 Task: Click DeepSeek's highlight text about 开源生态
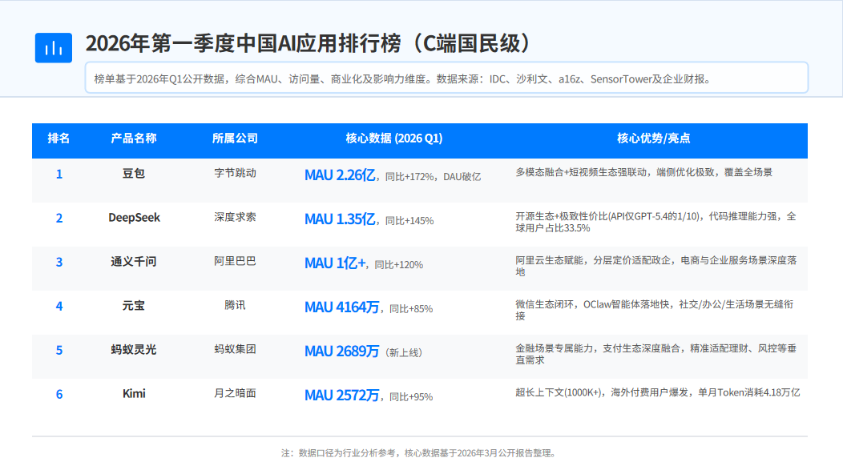[655, 222]
